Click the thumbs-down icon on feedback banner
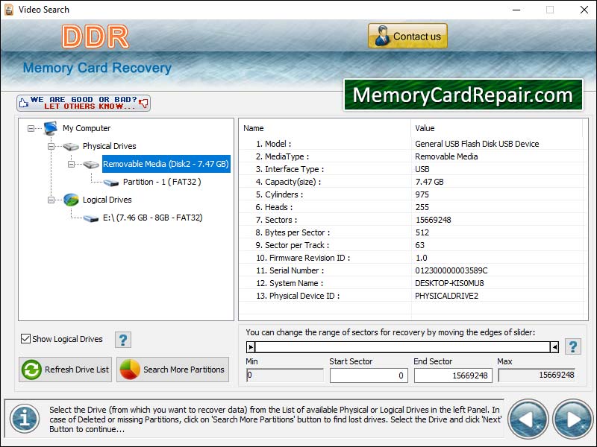Image resolution: width=597 pixels, height=447 pixels. [x=143, y=103]
